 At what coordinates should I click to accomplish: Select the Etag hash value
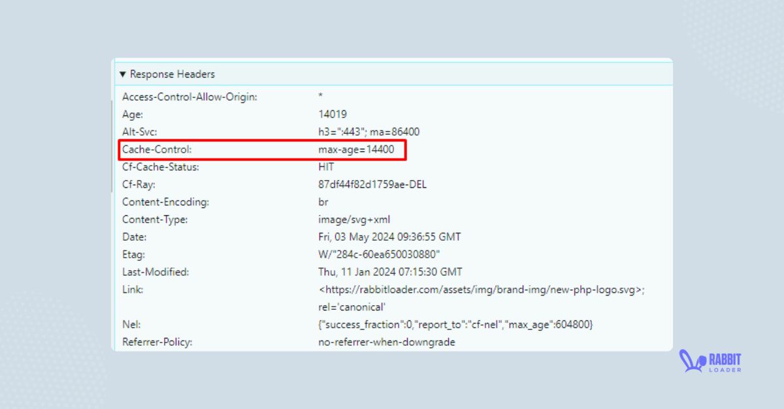tap(379, 254)
